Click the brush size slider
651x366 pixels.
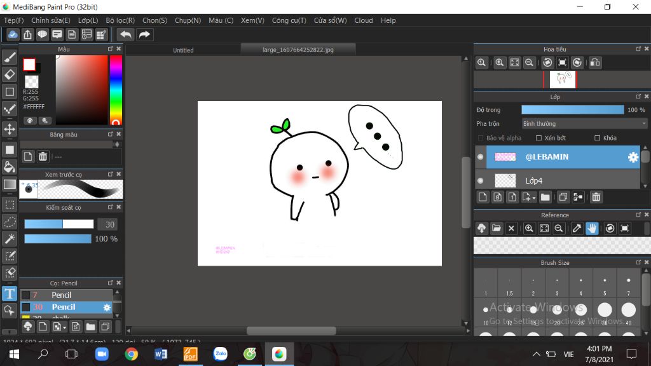coord(59,224)
